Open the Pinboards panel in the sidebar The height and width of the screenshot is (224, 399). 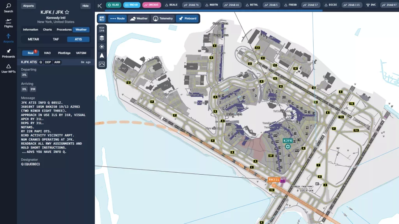coord(8,54)
